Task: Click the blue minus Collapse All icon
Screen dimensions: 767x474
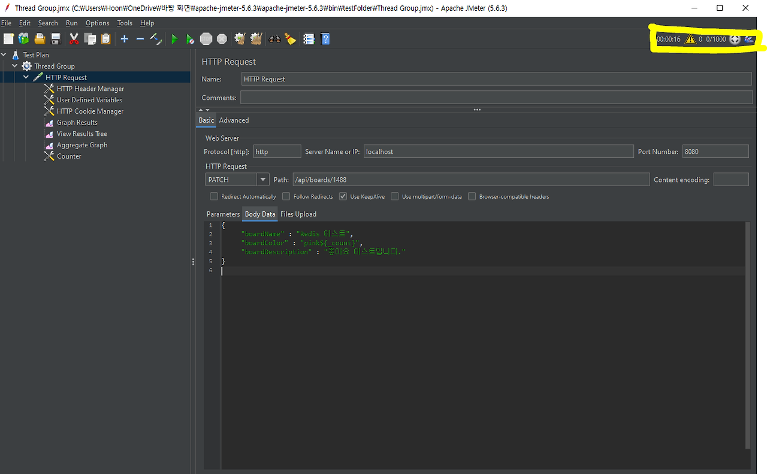Action: click(140, 39)
